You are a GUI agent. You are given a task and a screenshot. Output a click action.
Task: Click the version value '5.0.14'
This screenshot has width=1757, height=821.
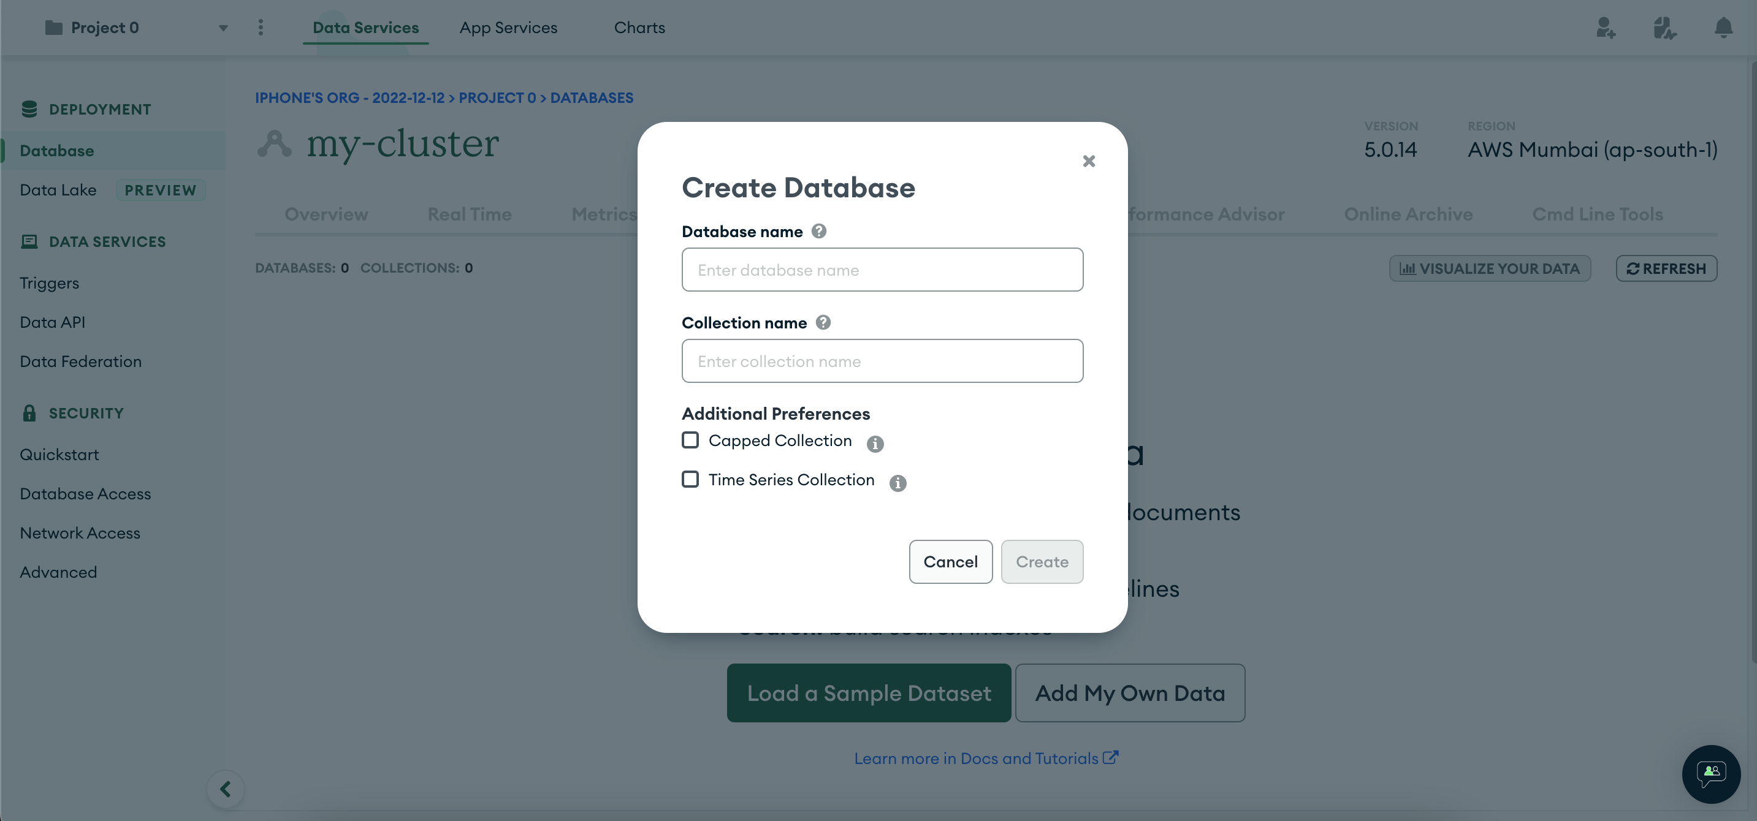(x=1390, y=149)
